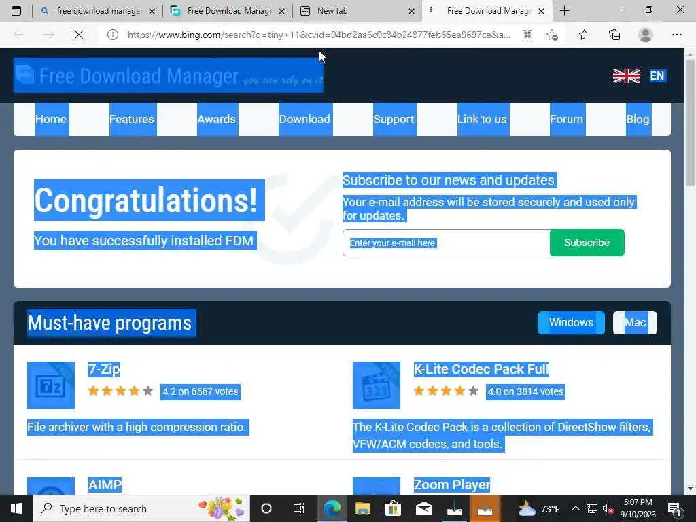Open File Explorer from taskbar
The height and width of the screenshot is (522, 696).
click(362, 508)
